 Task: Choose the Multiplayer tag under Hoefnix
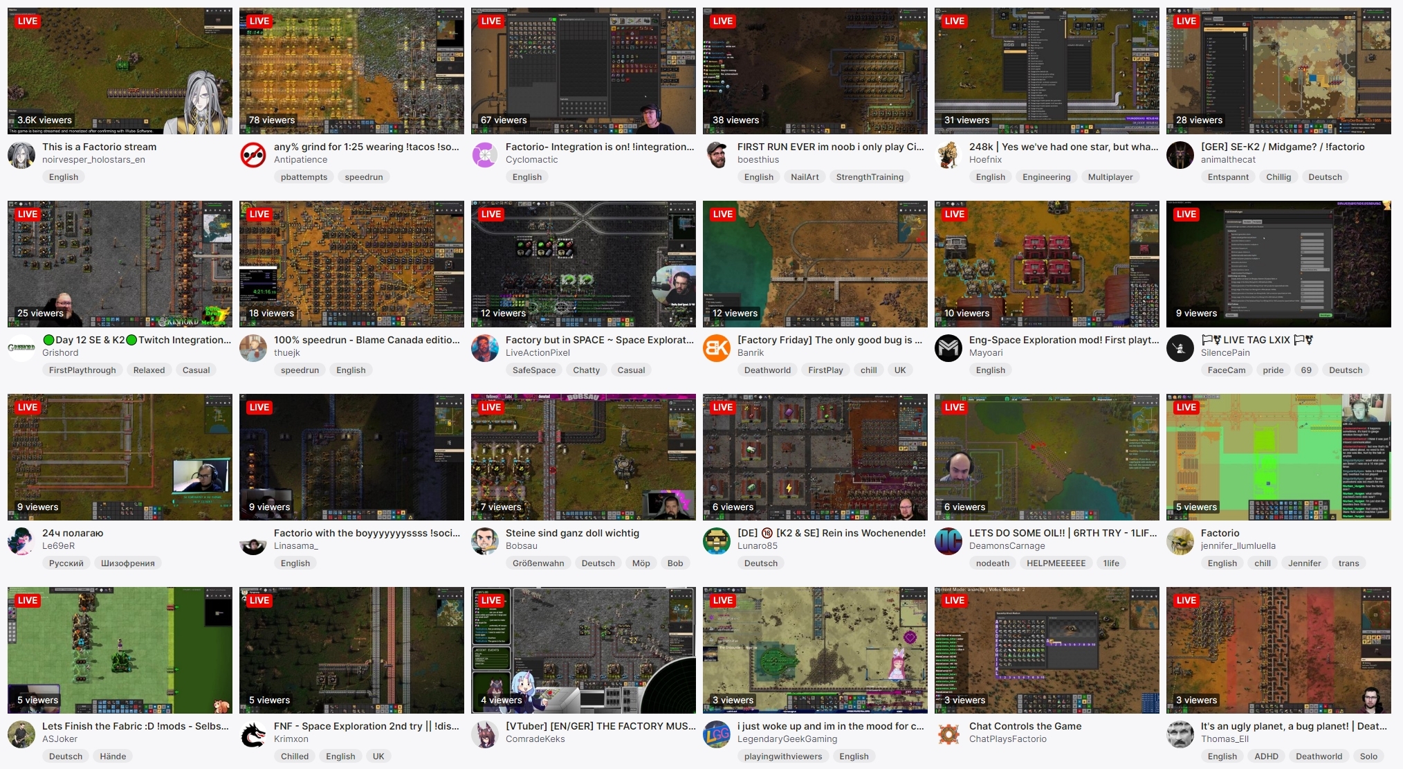(x=1110, y=177)
